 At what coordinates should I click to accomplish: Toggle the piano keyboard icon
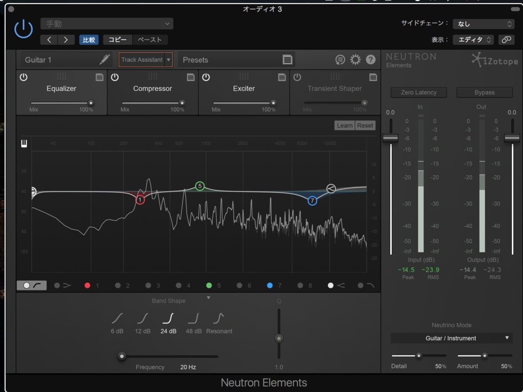[x=24, y=143]
